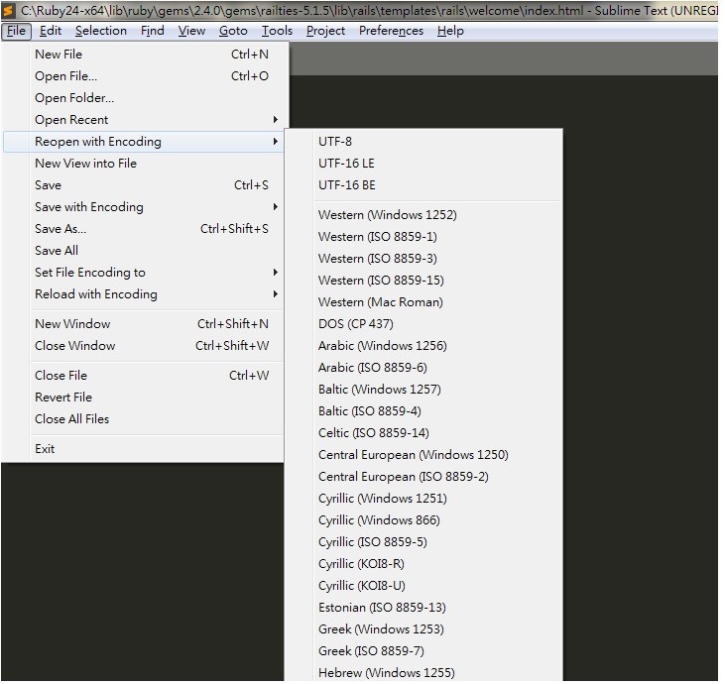
Task: Choose Save As... entry
Action: coord(144,228)
